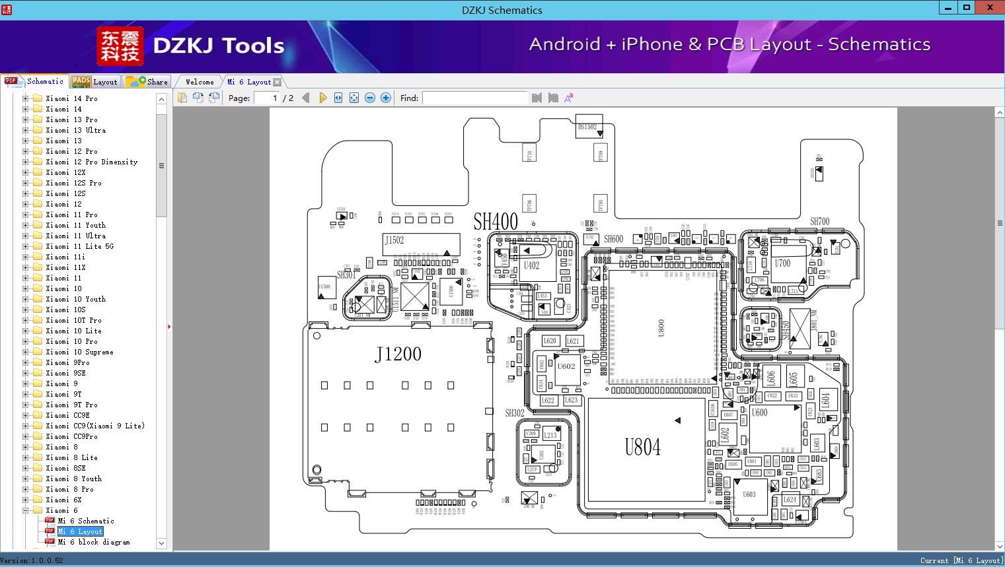
Task: Select Mi 6 Layout in the tree
Action: click(x=80, y=531)
